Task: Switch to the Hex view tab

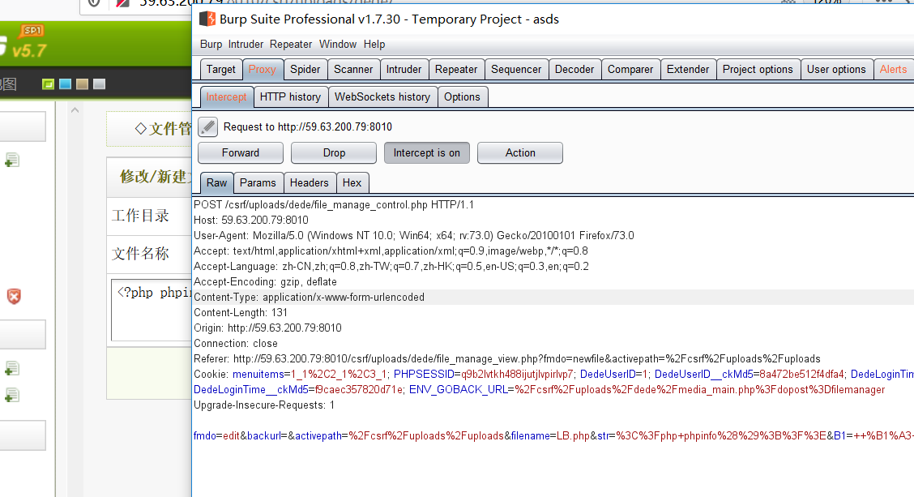Action: pos(352,182)
